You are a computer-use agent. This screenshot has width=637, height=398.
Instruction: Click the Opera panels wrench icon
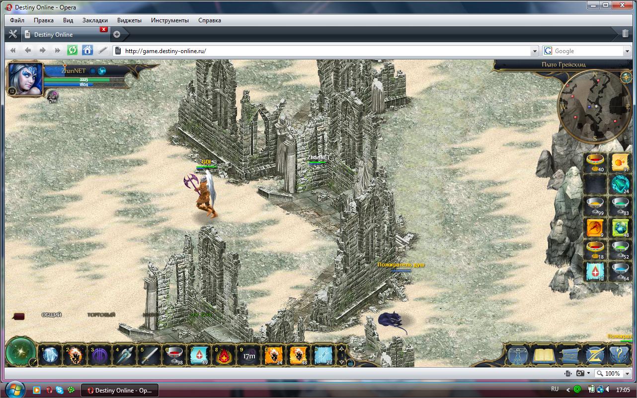pos(13,34)
